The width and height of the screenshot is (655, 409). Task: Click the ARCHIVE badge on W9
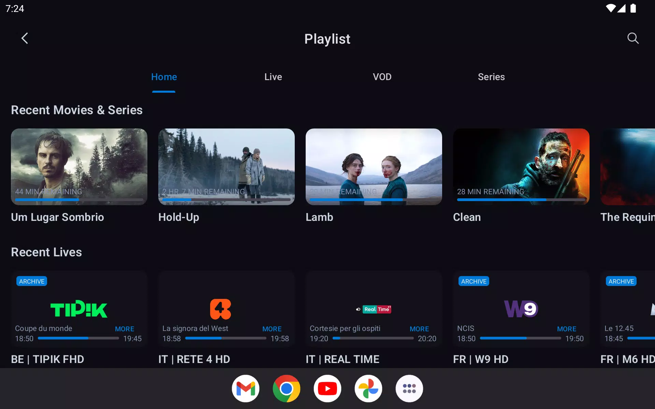point(474,281)
